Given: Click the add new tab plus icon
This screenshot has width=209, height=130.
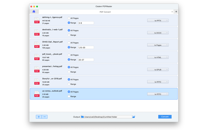Looking at the screenshot, I should (176, 12).
